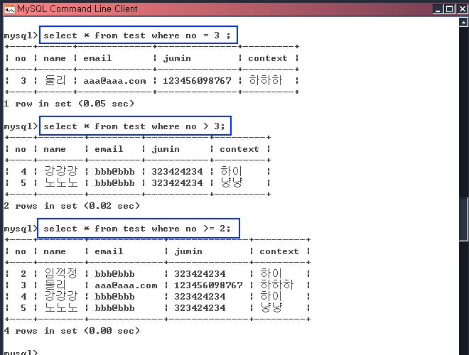
Task: Click the query 'select * from test where no = 3 ;'
Action: (138, 35)
